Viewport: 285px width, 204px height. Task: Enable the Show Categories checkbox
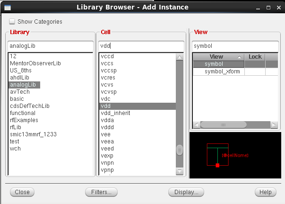(12, 21)
